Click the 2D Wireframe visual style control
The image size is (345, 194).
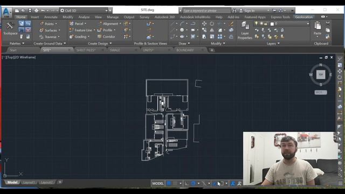pos(25,57)
